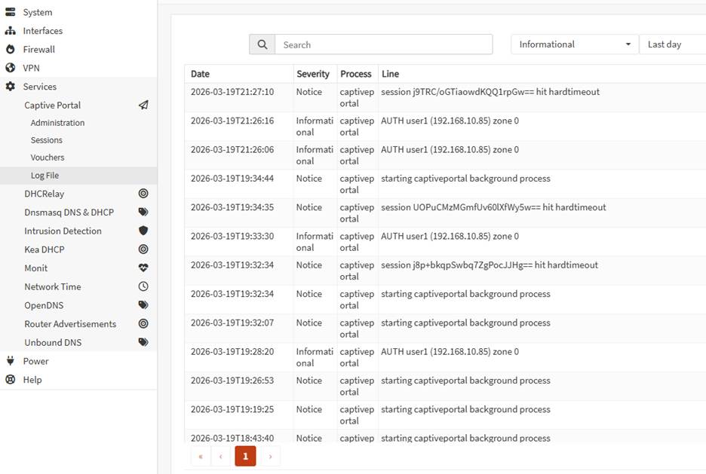This screenshot has width=706, height=474.
Task: Collapse the Services menu section
Action: (x=39, y=87)
